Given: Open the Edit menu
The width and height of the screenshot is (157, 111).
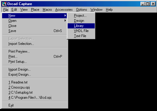Looking at the screenshot, I should click(x=14, y=10).
